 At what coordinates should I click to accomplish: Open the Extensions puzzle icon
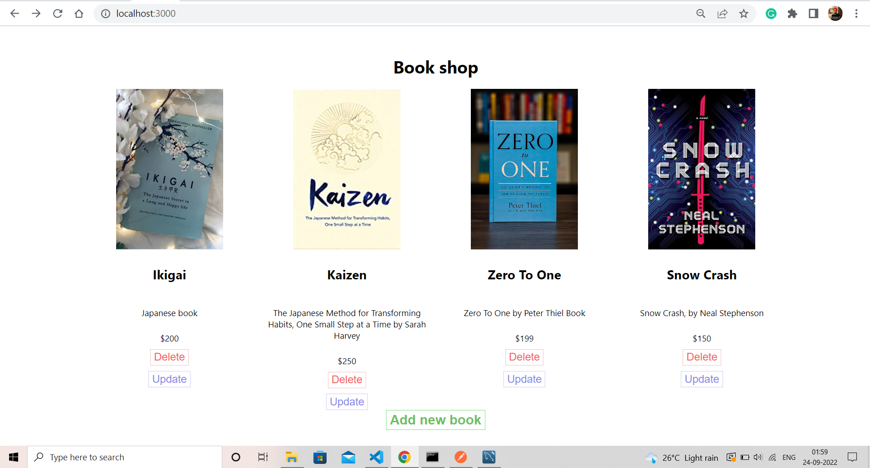coord(792,14)
